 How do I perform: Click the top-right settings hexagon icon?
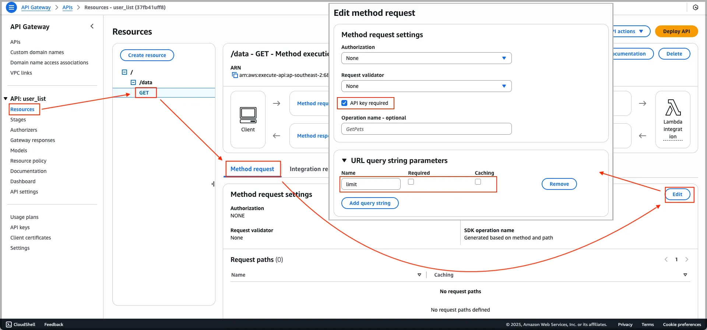[x=695, y=7]
